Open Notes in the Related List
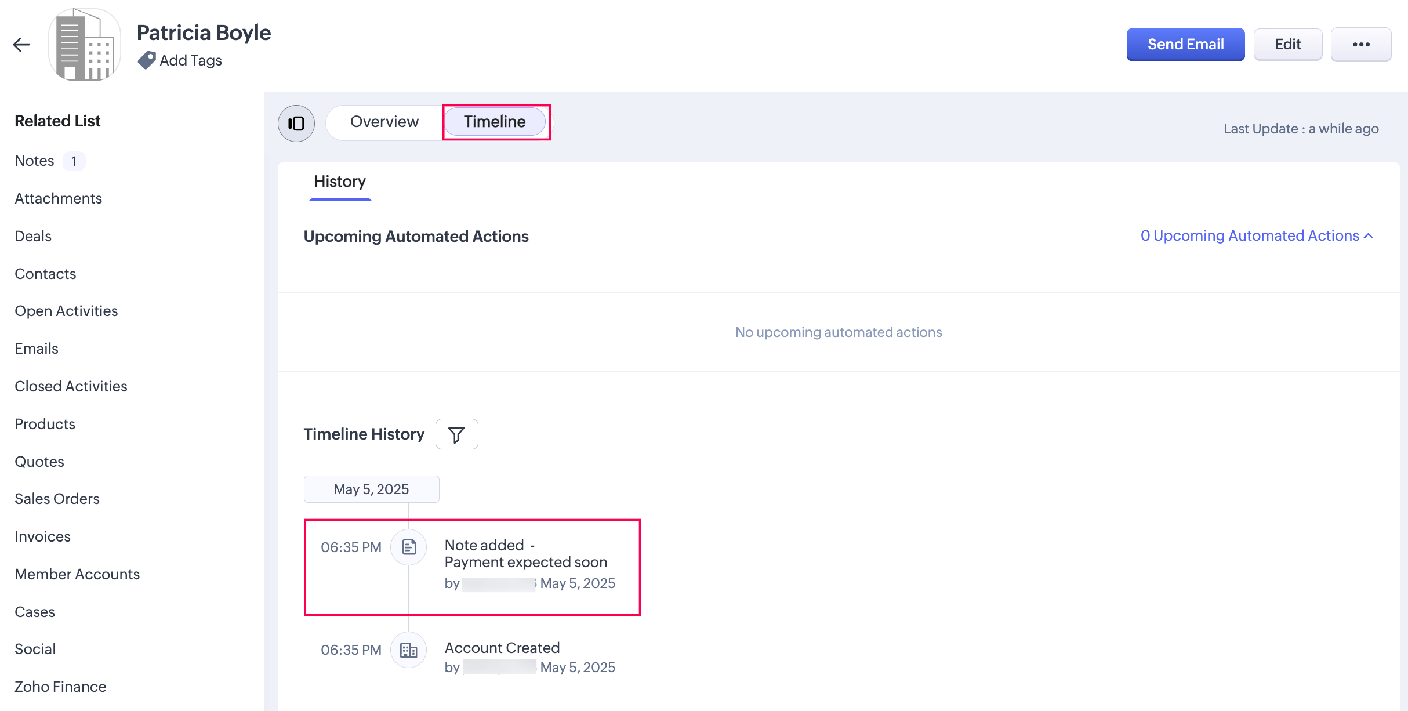This screenshot has height=711, width=1408. [35, 161]
